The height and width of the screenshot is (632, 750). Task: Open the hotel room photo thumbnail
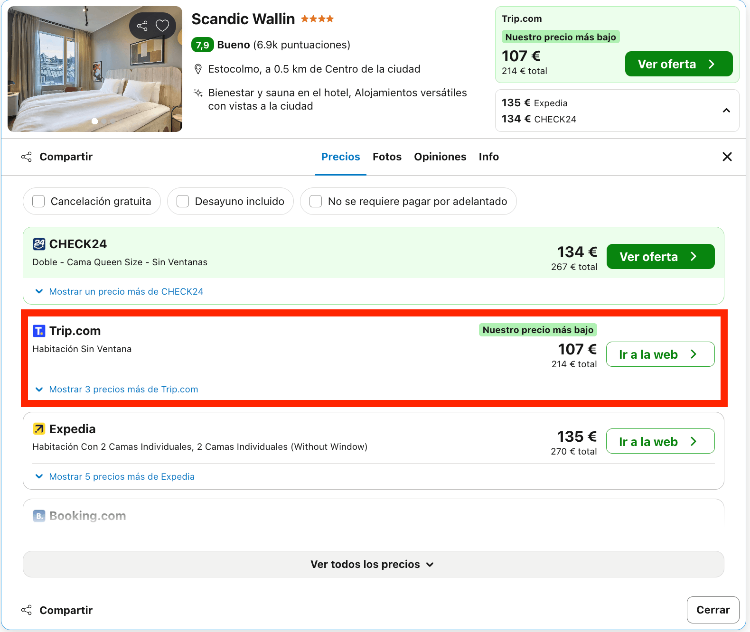pyautogui.click(x=95, y=69)
